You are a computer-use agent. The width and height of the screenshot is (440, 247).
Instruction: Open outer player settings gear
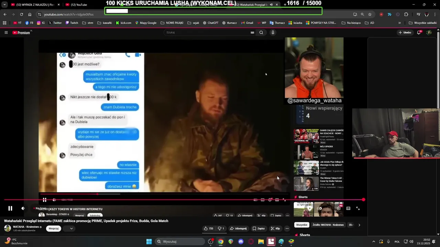pos(339,208)
